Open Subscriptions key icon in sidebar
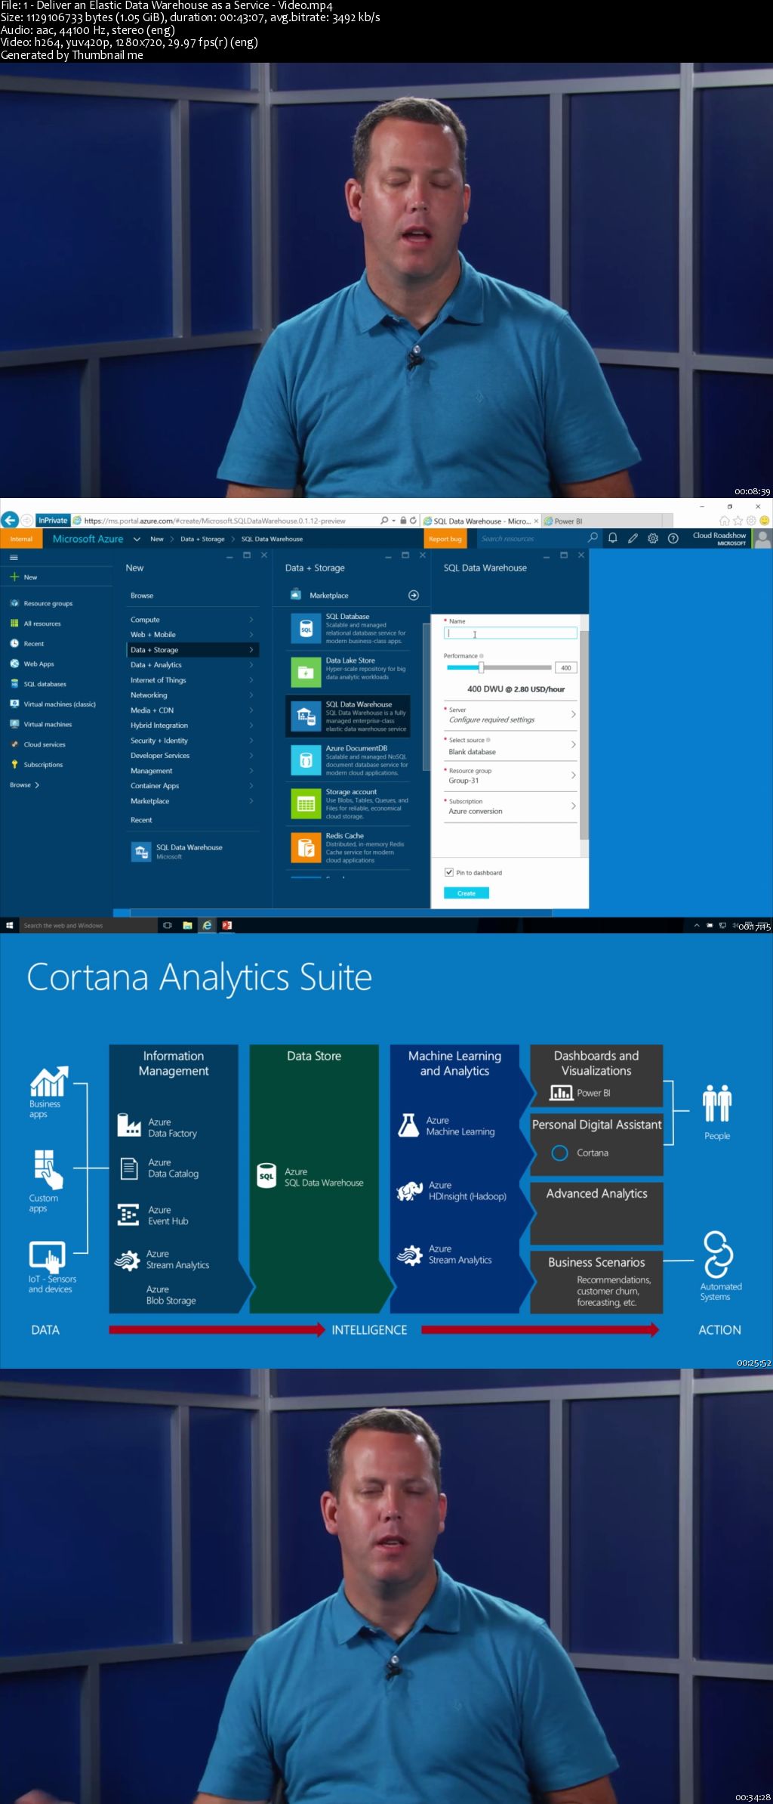This screenshot has height=1804, width=773. (14, 765)
